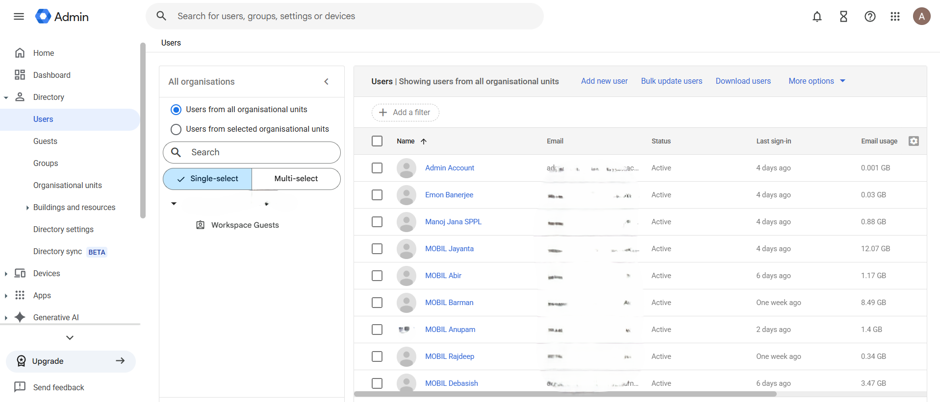Click the search magnifier icon in top bar
The height and width of the screenshot is (402, 940).
pos(161,16)
